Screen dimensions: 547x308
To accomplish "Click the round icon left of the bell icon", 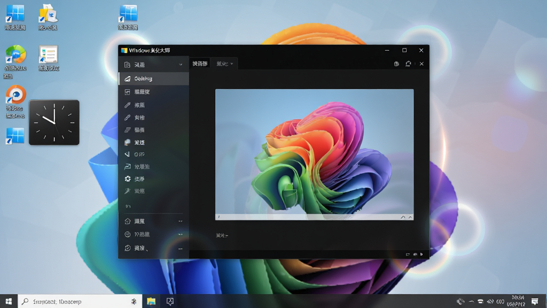I will pos(396,64).
